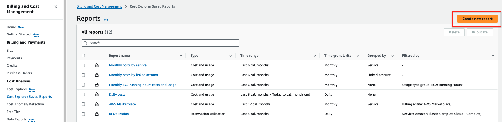Viewport: 502px width, 122px height.
Task: Select the Daily costs row checkbox
Action: click(83, 94)
